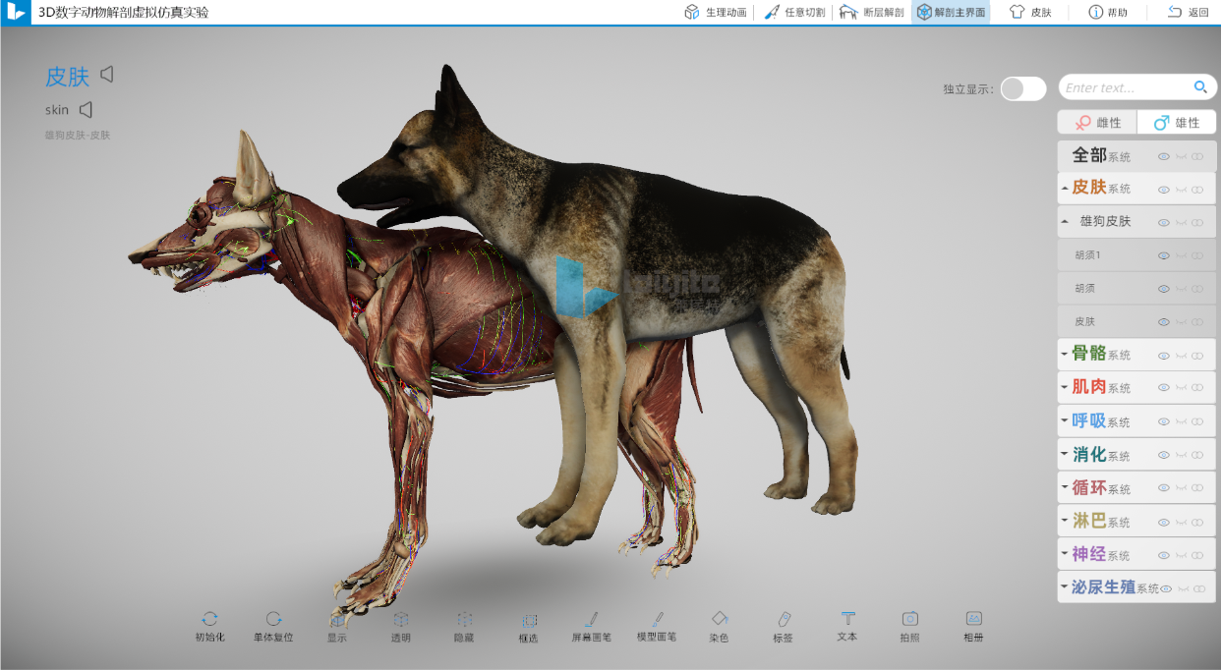The image size is (1222, 670).
Task: Choose the 染色 color fill tool
Action: coord(719,620)
